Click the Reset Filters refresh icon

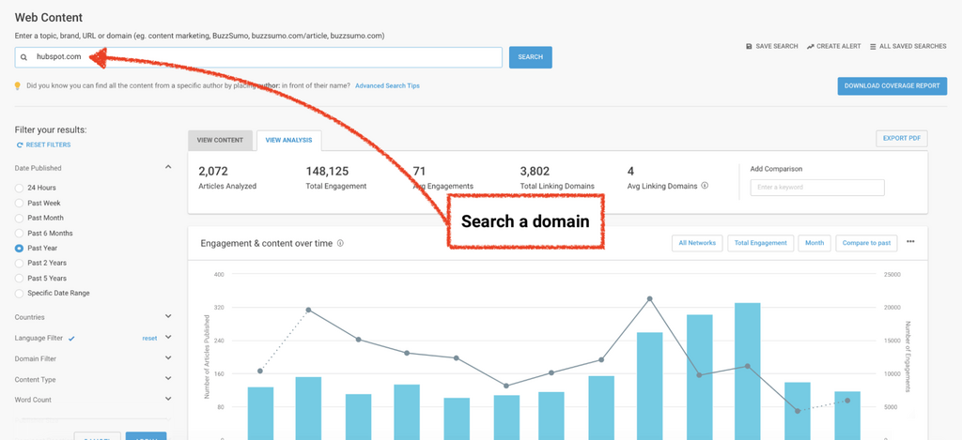[x=20, y=144]
